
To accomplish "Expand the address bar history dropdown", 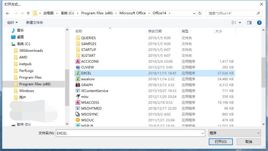I will tap(194, 13).
